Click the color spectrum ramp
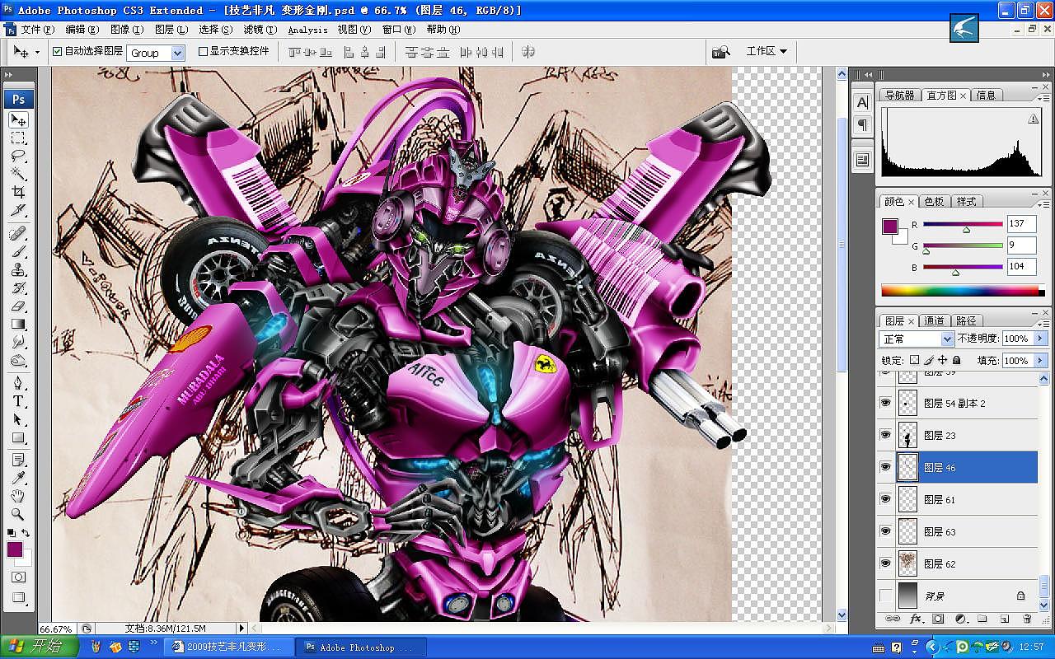The height and width of the screenshot is (659, 1055). point(963,290)
